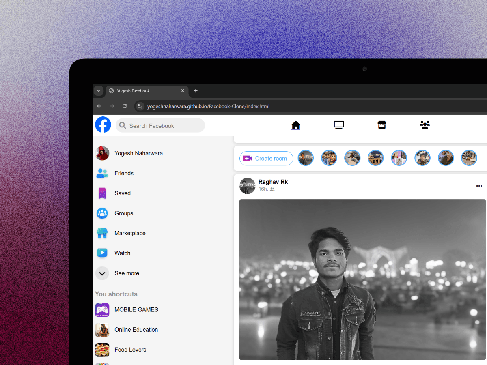Select the Yogesh Facebook browser tab
The image size is (487, 365).
pyautogui.click(x=147, y=91)
